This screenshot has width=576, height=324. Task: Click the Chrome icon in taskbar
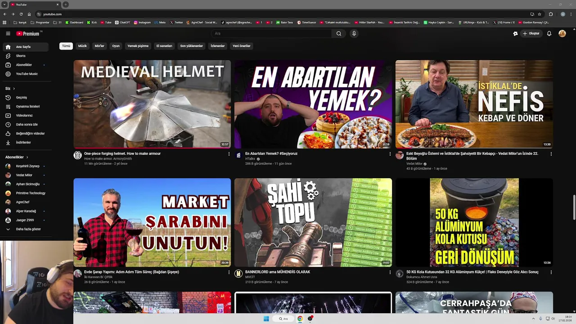[x=300, y=319]
